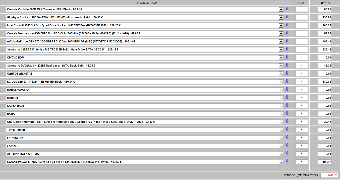Click info icon beside ΠΟΝΤΙΚΙ
340x180 pixels.
click(x=286, y=97)
